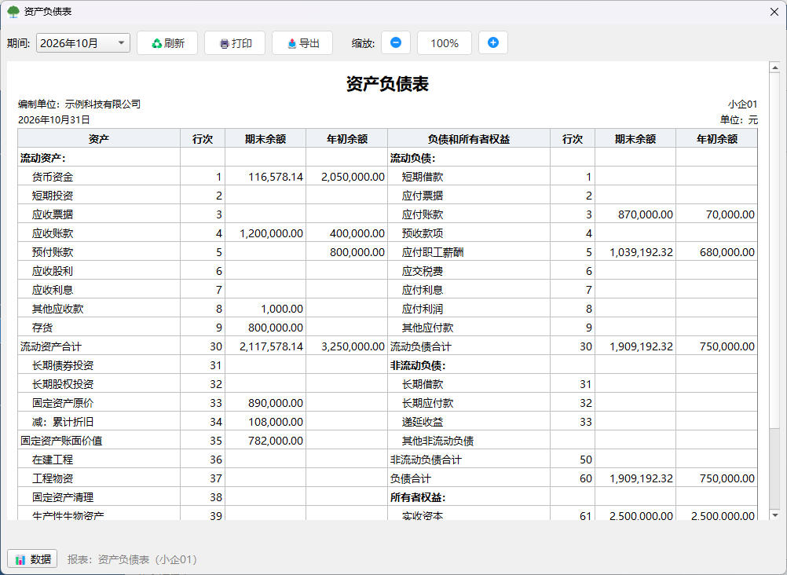
Task: Click the 数据 button at bottom left
Action: click(x=33, y=559)
